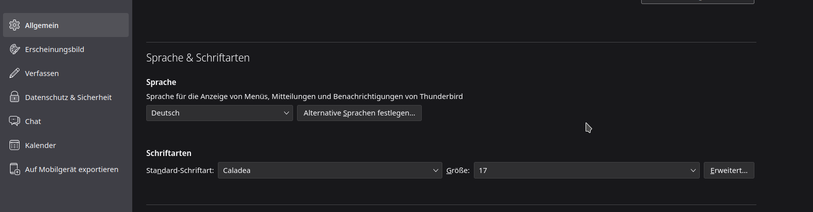Click the gear icon beside Allgemein

[15, 25]
